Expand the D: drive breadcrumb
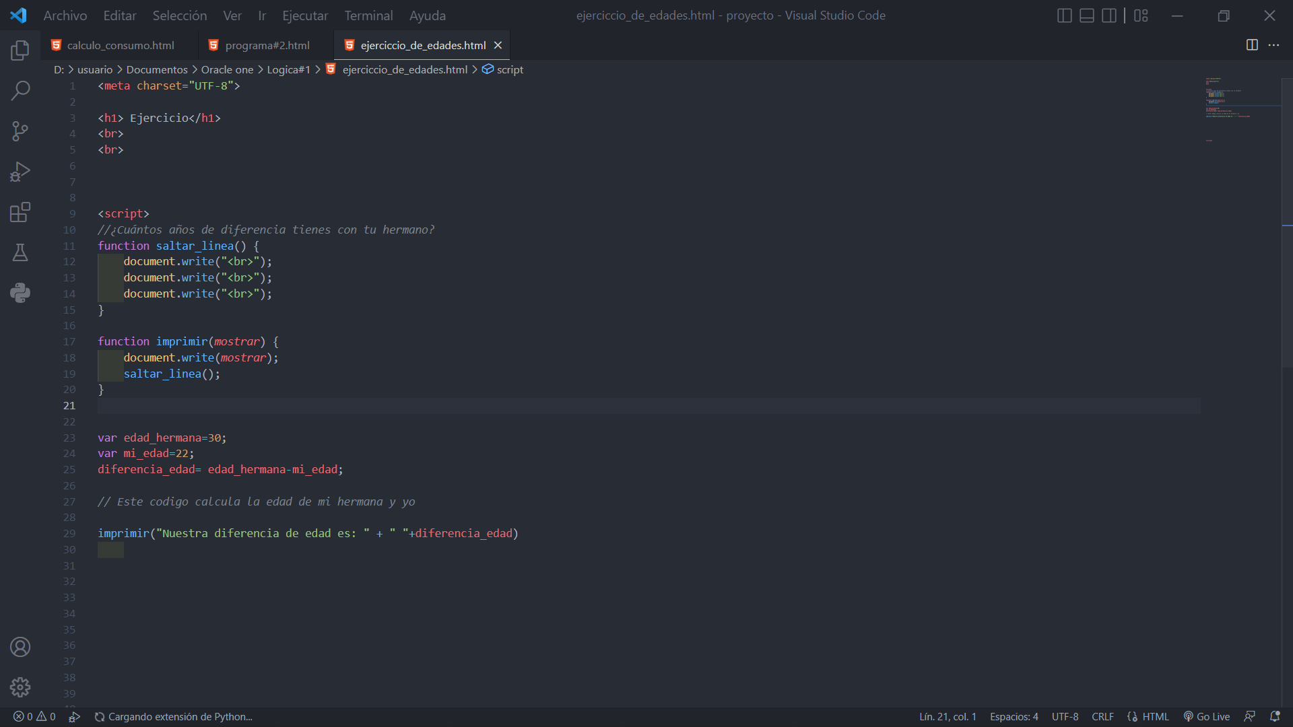 coord(59,69)
